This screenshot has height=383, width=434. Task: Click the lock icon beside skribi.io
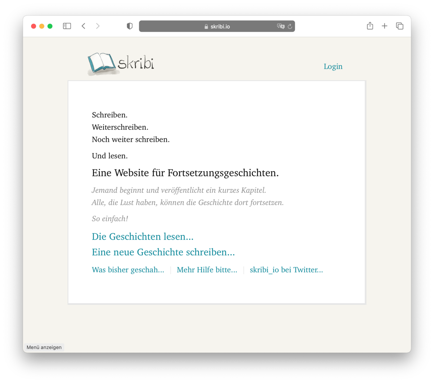206,26
